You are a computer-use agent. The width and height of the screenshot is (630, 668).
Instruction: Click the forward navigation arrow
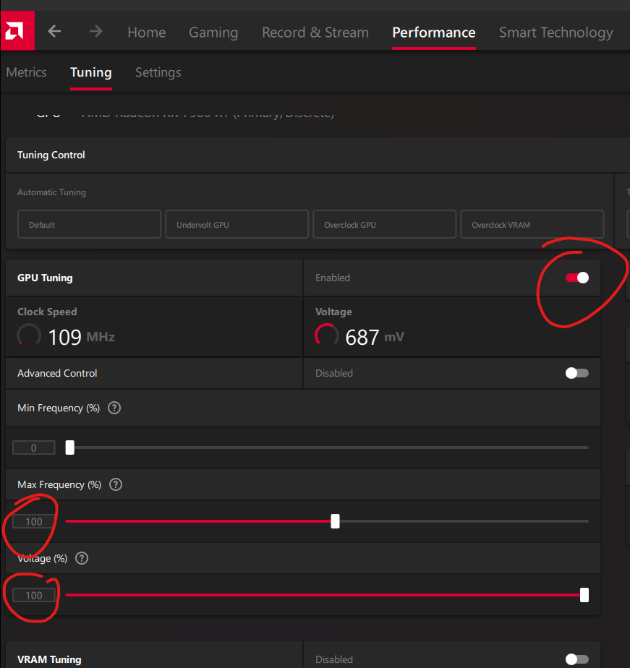coord(95,31)
